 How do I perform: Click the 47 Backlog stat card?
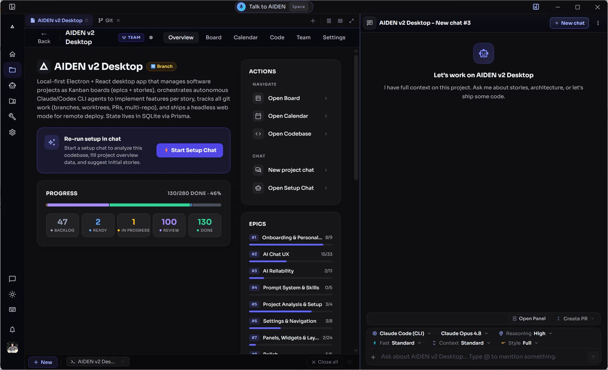(62, 225)
